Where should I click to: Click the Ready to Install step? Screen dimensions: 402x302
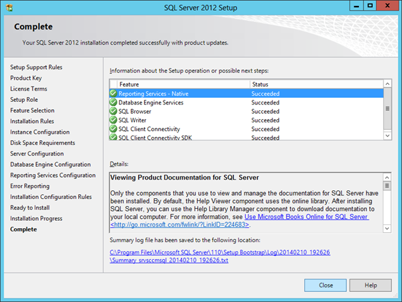[30, 208]
